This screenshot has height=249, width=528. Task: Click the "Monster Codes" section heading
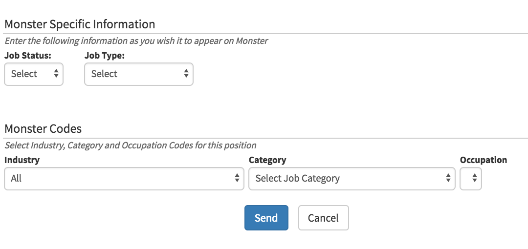(x=43, y=129)
